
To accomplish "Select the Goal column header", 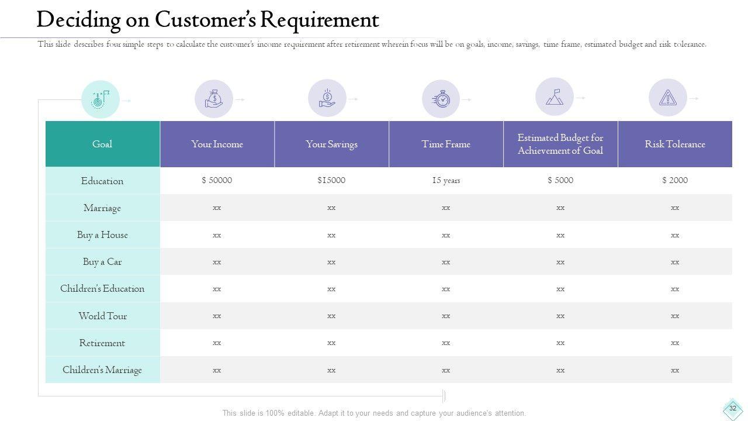I will point(102,144).
